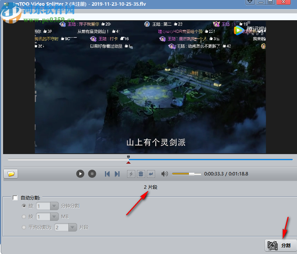The width and height of the screenshot is (297, 254).
Task: Click the video preview area
Action: [x=150, y=87]
